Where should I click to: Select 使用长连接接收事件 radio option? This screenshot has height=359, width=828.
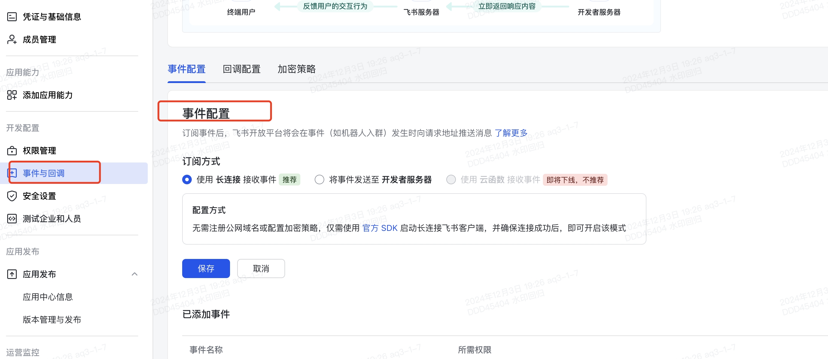187,180
